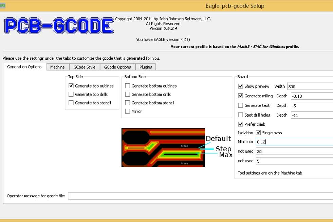The image size is (333, 222).
Task: Uncheck the Prefer climb option
Action: point(240,124)
